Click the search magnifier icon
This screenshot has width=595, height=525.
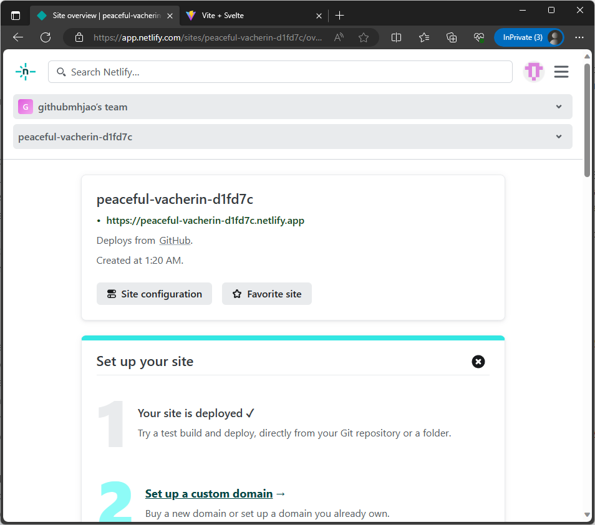(60, 72)
